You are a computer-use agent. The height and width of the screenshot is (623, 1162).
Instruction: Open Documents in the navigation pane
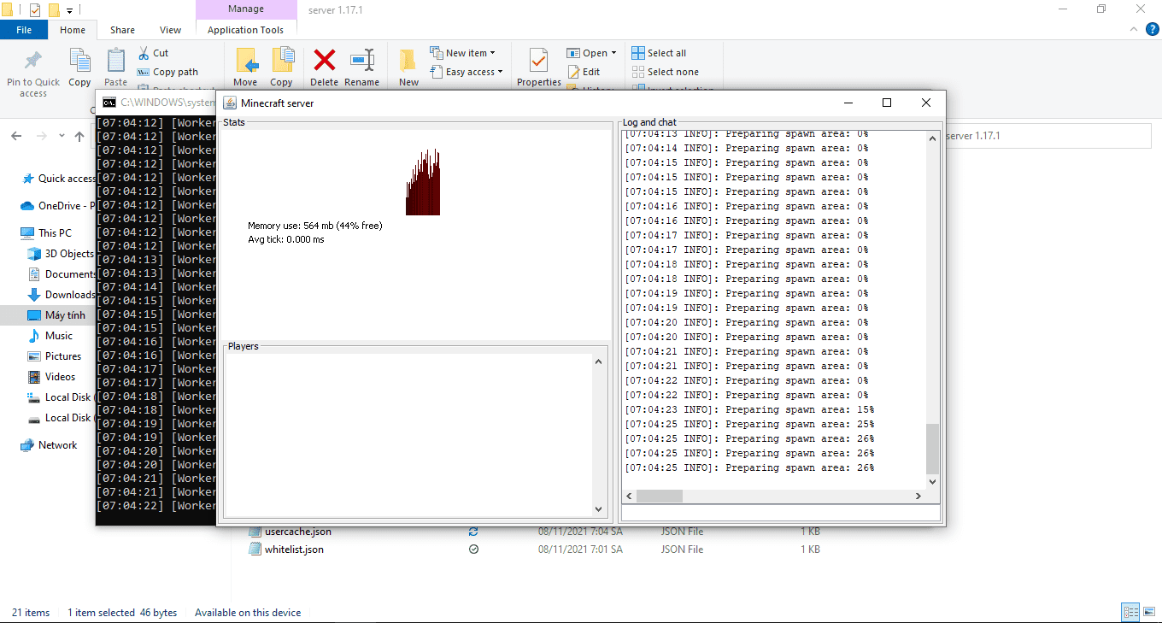[62, 274]
